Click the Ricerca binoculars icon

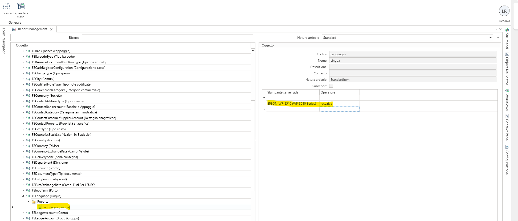tap(7, 6)
